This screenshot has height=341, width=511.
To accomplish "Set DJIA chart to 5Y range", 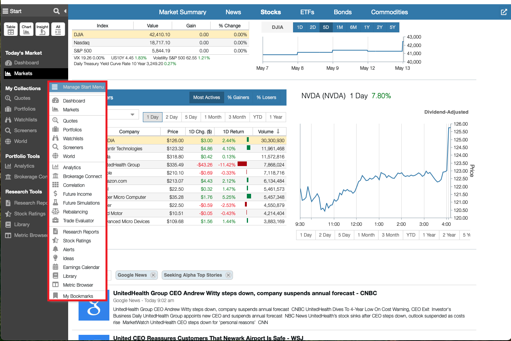I will (x=392, y=27).
